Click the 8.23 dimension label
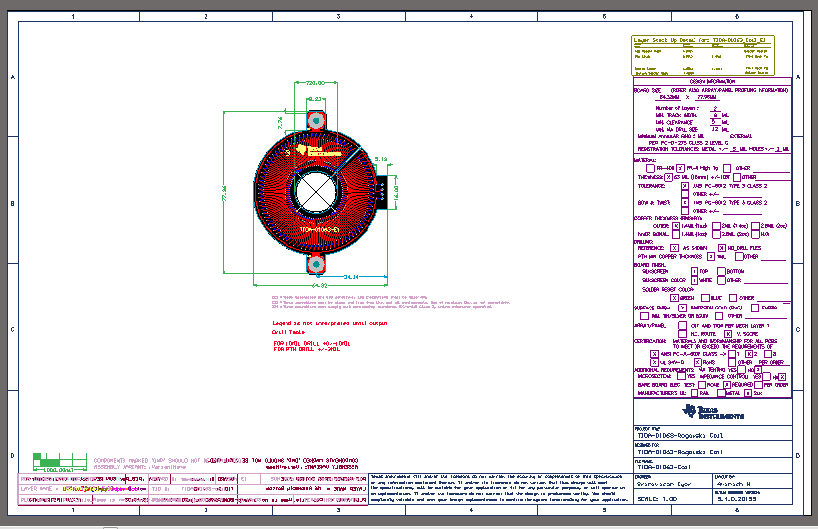818x529 pixels. (x=315, y=98)
